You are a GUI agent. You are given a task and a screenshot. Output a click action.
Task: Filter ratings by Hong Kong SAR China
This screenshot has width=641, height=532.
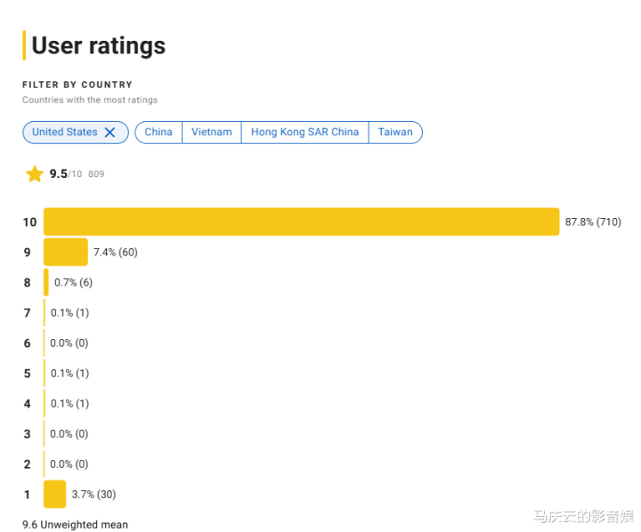pos(305,133)
